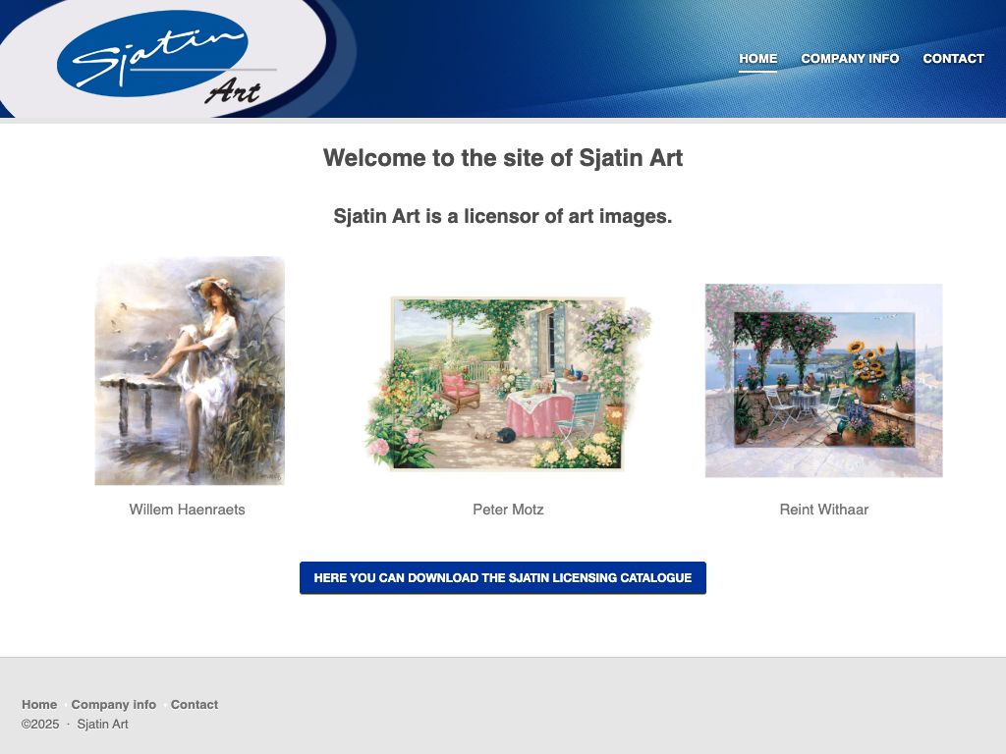This screenshot has height=754, width=1006.
Task: Open the CONTACT page from header
Action: pos(953,58)
